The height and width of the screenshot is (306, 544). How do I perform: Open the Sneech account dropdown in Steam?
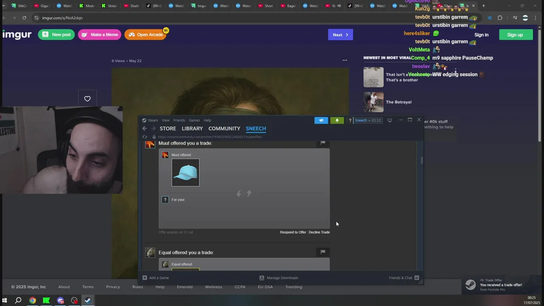(368, 120)
